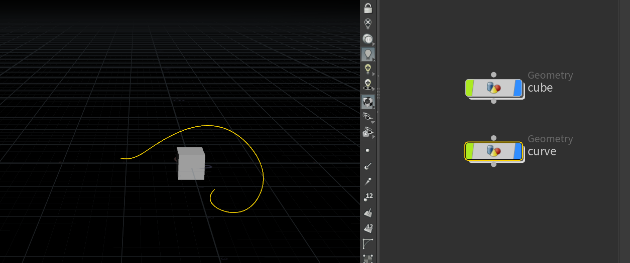Toggle Display Point Trails icon

tap(368, 182)
